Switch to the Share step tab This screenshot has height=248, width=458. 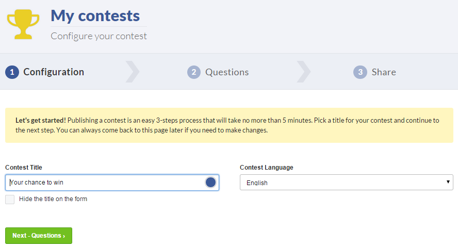click(x=375, y=72)
